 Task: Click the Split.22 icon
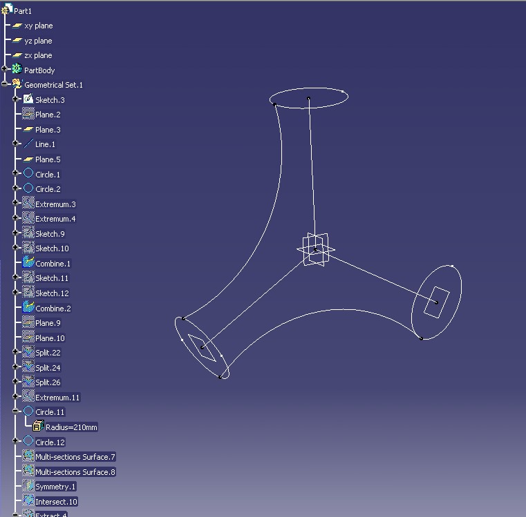click(x=28, y=351)
